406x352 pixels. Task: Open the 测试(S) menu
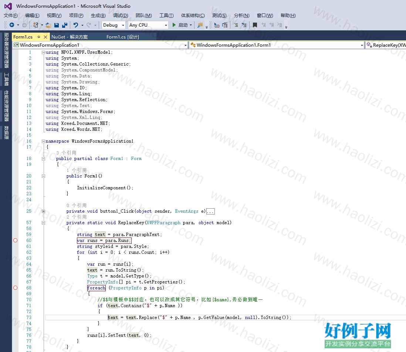pos(219,15)
